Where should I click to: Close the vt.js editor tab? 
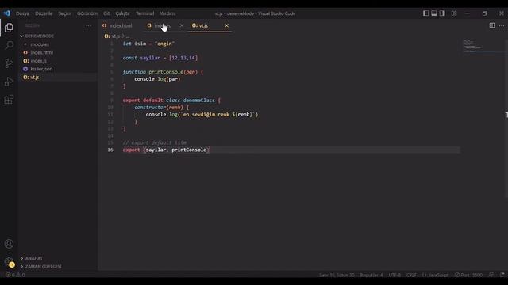(226, 25)
